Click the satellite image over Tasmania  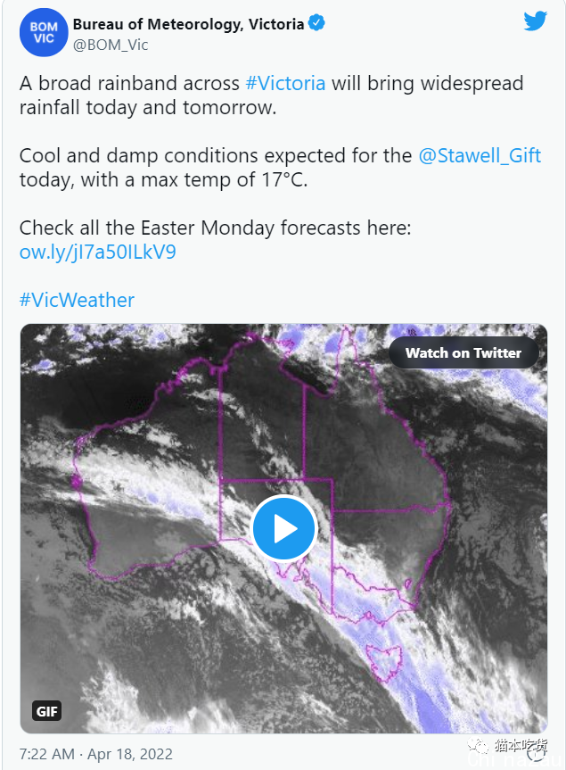click(x=385, y=663)
